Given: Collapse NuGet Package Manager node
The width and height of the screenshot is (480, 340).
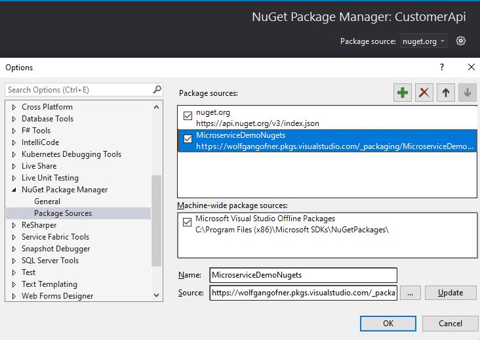Looking at the screenshot, I should point(14,190).
